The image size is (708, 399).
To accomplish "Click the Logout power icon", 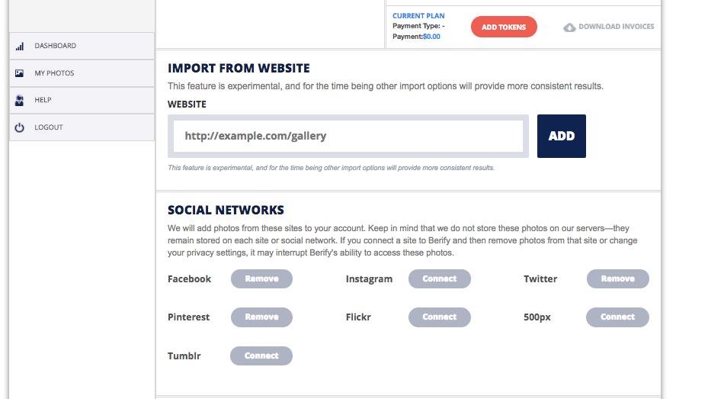I will coord(19,127).
